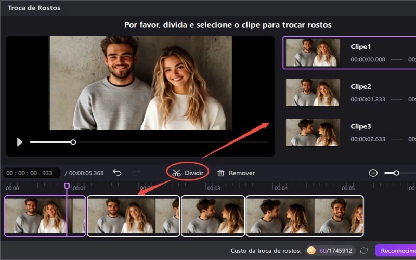The image size is (416, 260).
Task: Click the 00:05 mark on timeline ruler
Action: (x=348, y=188)
